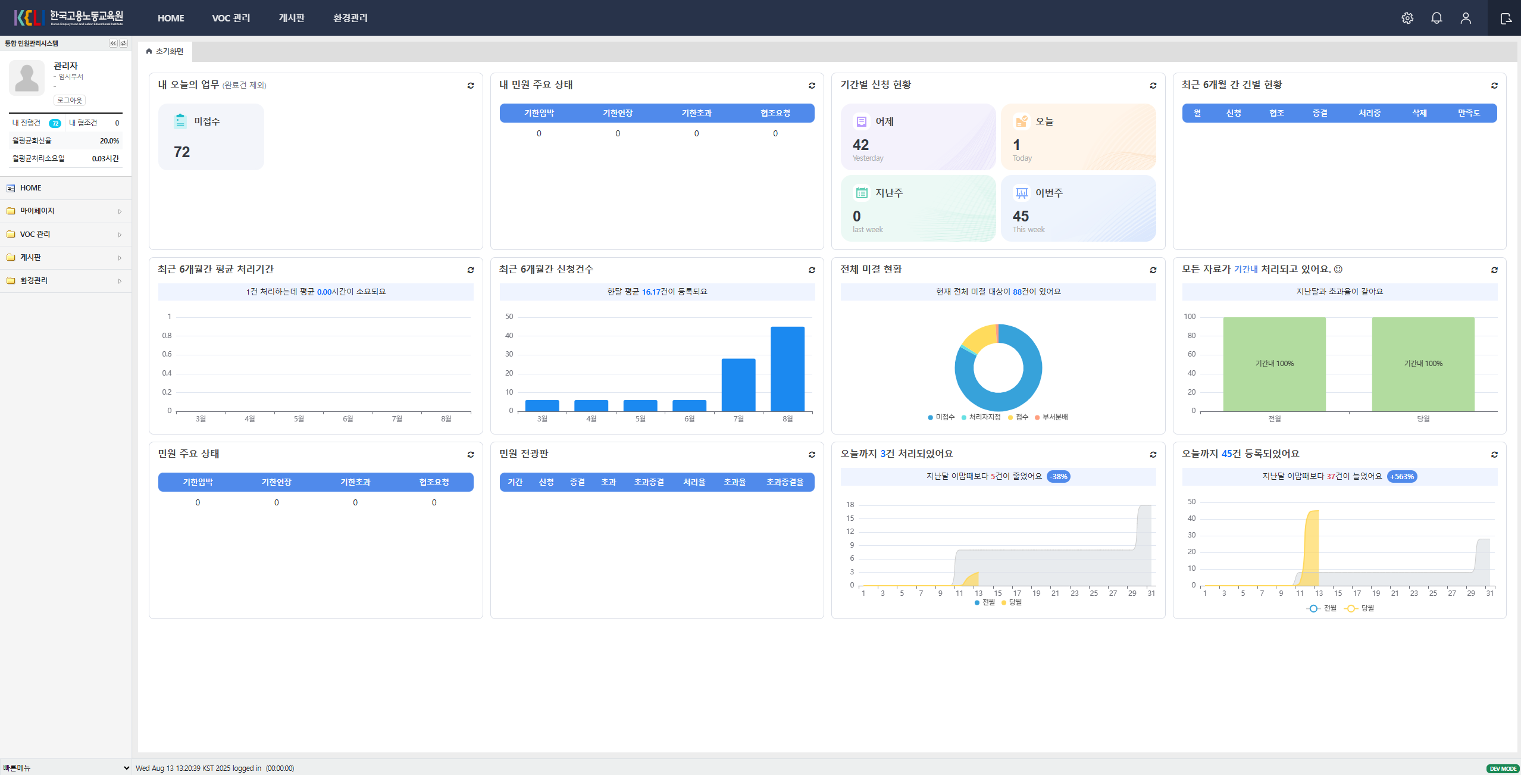Click the 미접수 72 card
Screen dimensions: 1521x775
(x=211, y=137)
